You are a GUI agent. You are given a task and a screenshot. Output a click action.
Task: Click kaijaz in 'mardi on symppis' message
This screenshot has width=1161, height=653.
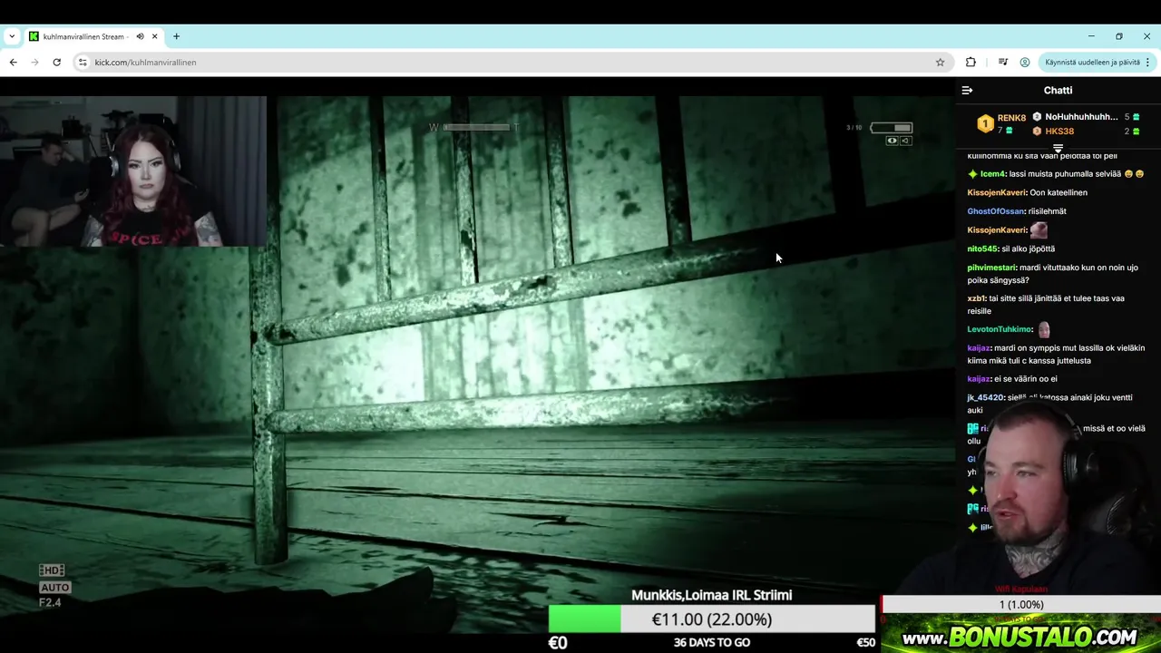click(979, 348)
